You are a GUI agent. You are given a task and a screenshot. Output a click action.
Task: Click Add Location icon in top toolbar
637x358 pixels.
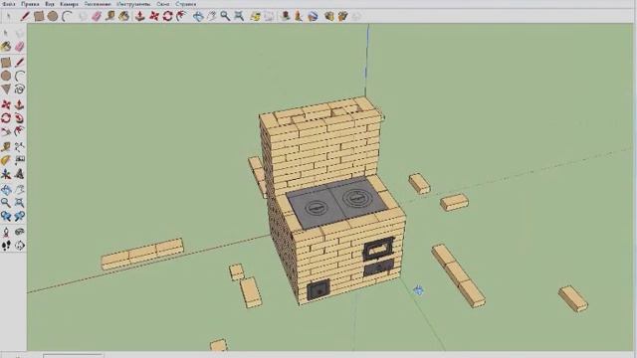point(255,16)
